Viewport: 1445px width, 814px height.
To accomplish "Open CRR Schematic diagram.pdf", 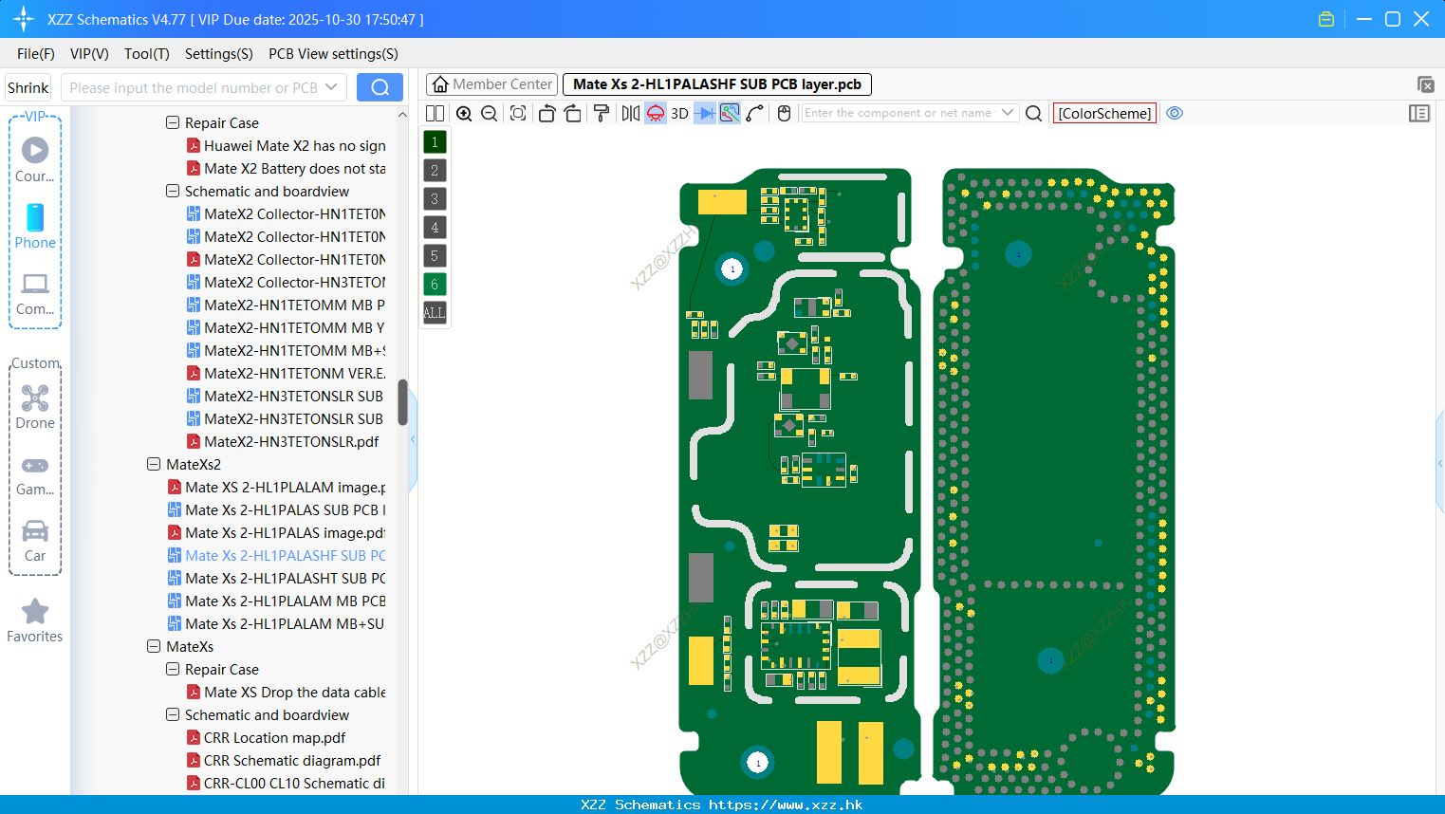I will click(x=284, y=760).
